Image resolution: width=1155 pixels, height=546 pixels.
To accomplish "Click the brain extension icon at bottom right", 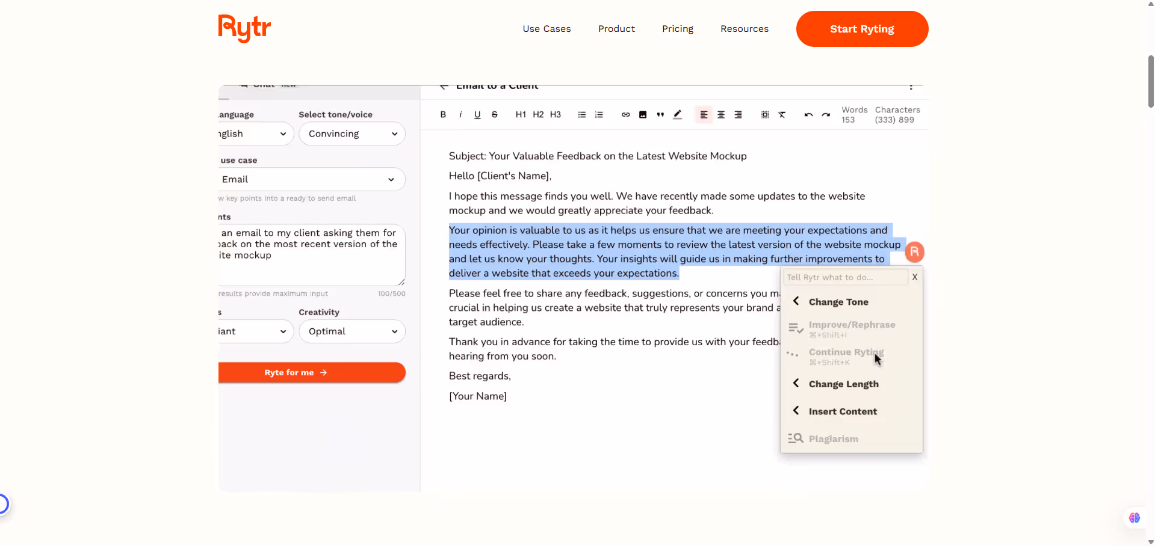I will click(x=1135, y=518).
